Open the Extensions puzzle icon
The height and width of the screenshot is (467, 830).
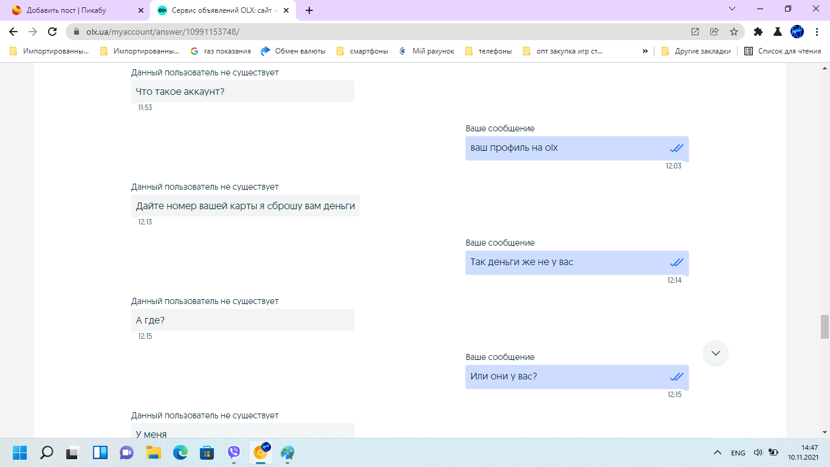tap(758, 32)
